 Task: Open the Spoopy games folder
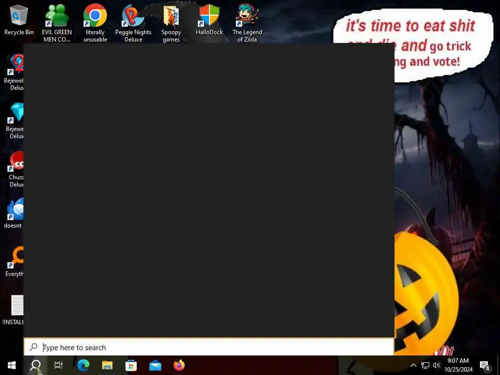coord(171,23)
